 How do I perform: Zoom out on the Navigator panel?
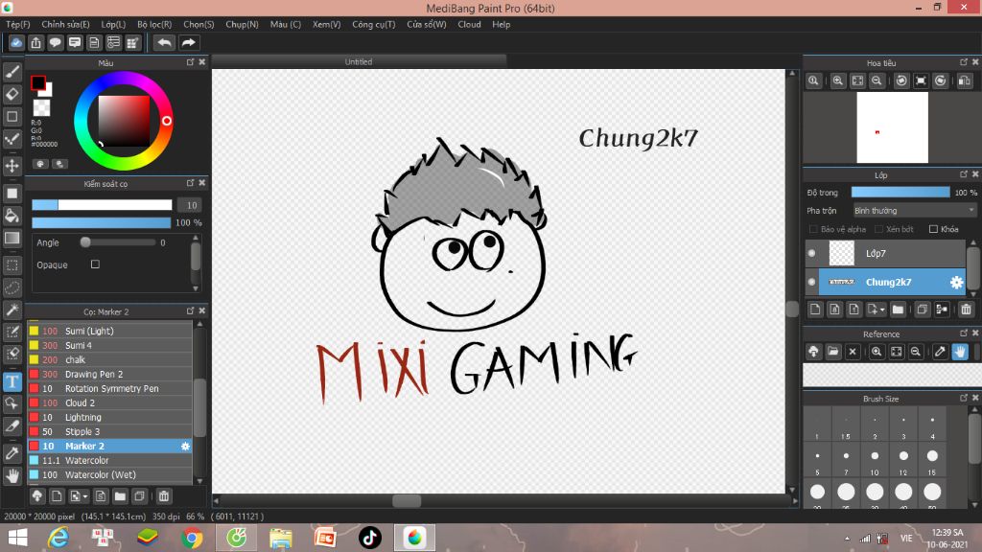tap(877, 80)
